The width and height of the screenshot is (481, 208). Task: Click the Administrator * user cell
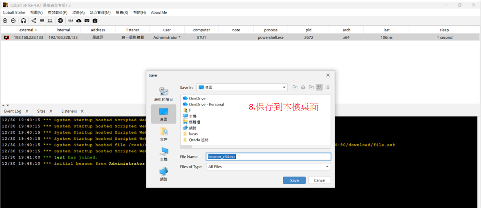(167, 37)
